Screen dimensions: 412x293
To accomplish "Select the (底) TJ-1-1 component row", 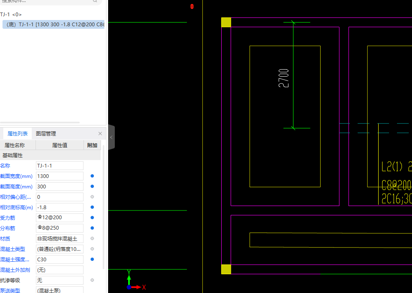I will (53, 25).
